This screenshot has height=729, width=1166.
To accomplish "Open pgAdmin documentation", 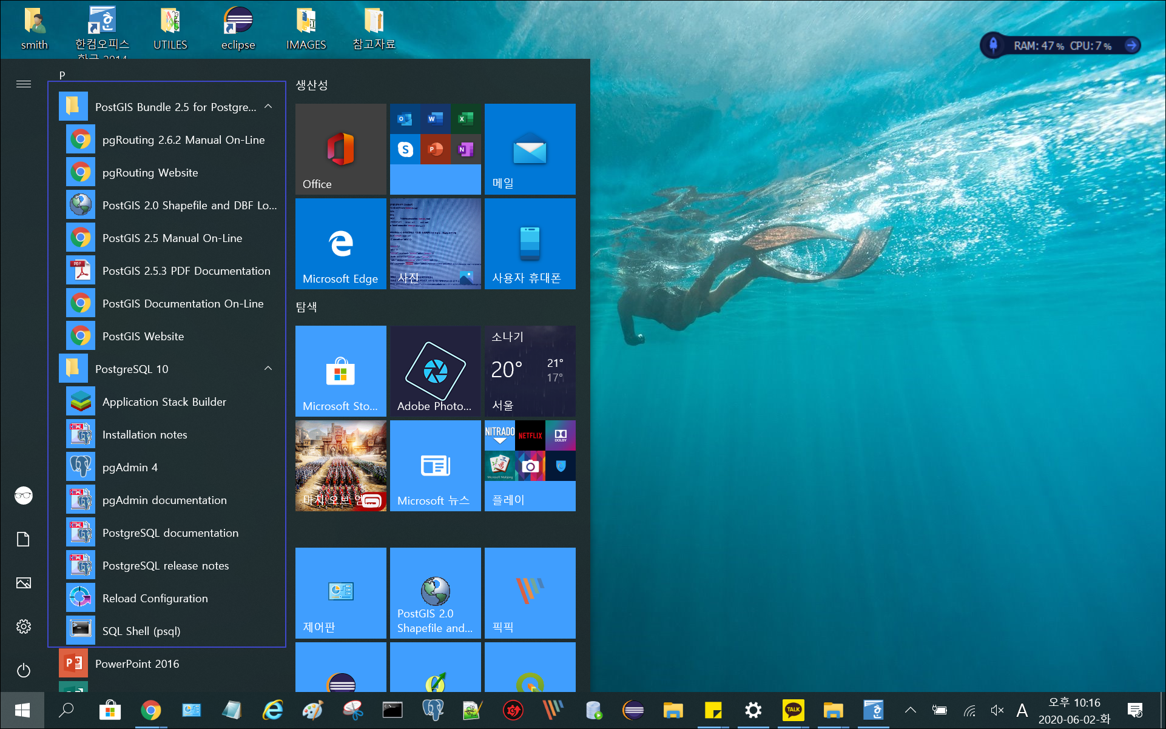I will tap(167, 500).
